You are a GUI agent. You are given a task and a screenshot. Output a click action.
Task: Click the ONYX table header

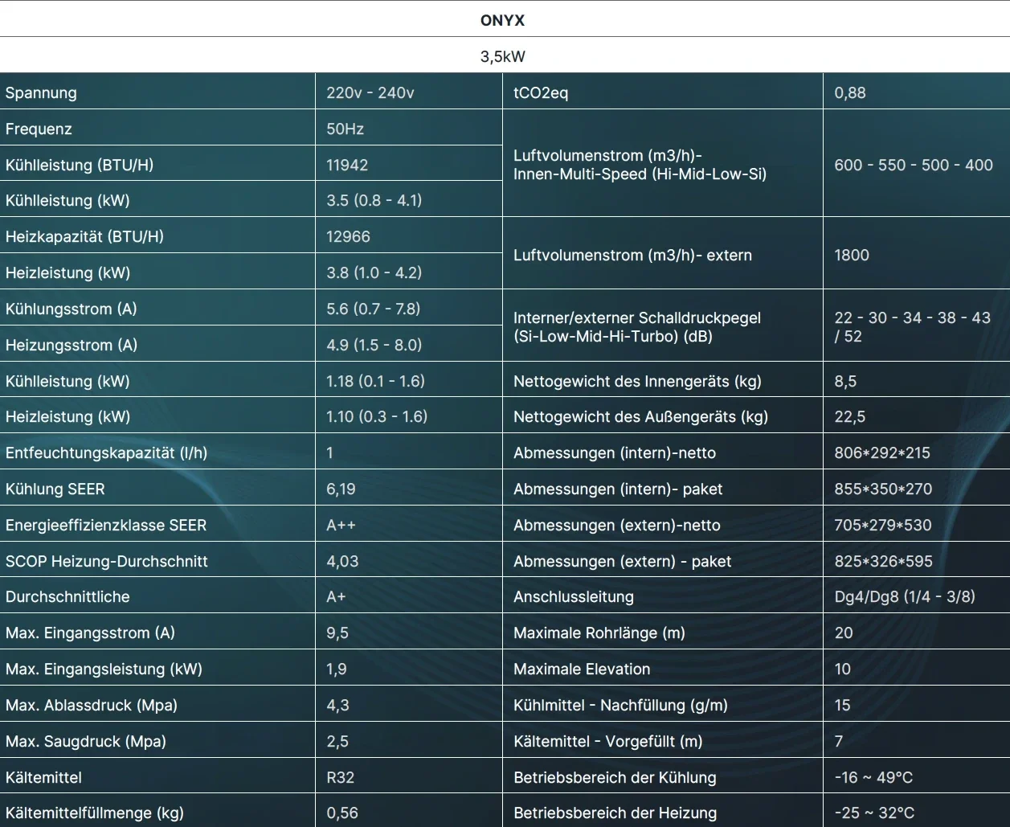click(x=502, y=20)
